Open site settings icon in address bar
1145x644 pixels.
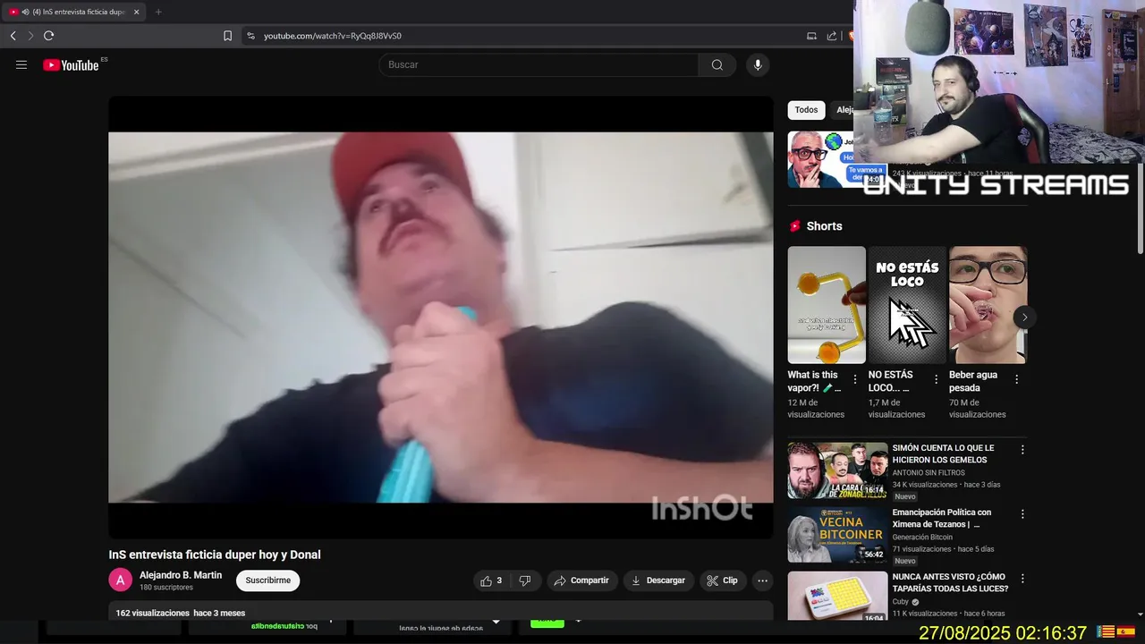click(250, 36)
